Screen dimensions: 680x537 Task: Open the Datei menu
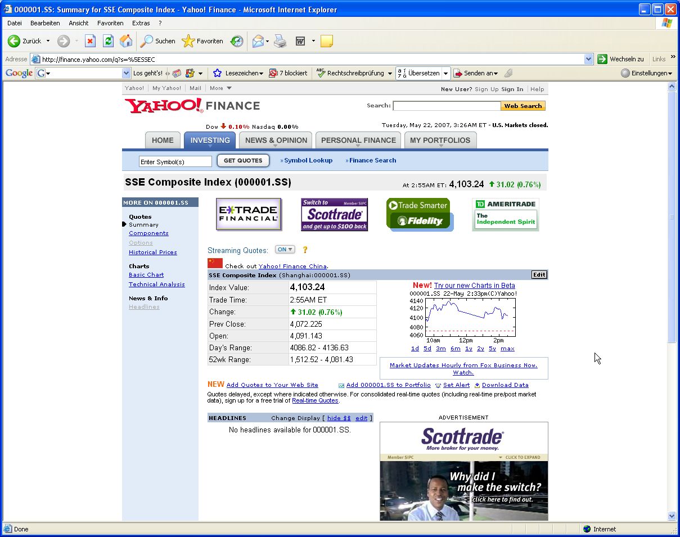[15, 23]
